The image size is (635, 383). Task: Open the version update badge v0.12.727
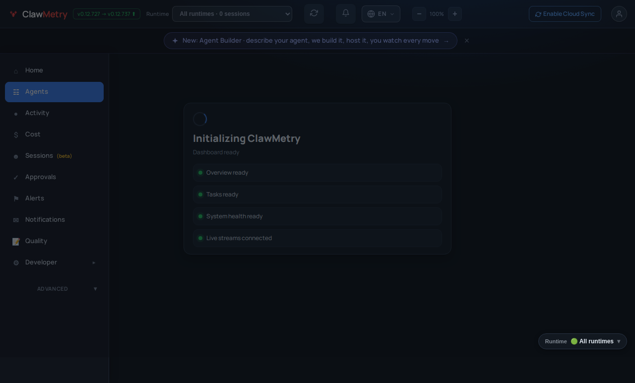pyautogui.click(x=107, y=14)
